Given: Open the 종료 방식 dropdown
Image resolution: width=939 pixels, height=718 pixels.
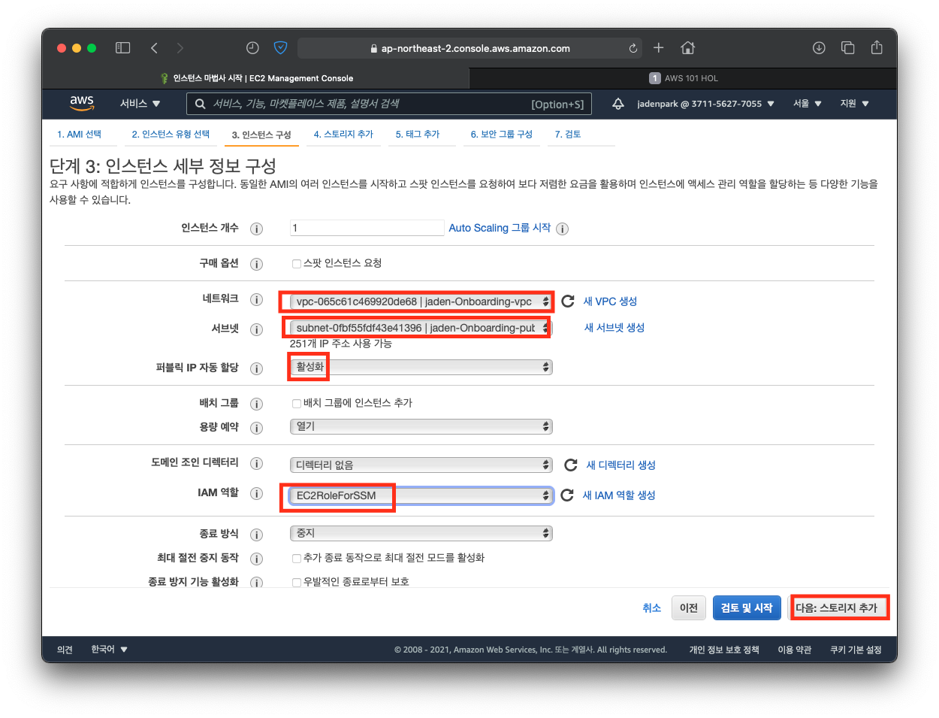Looking at the screenshot, I should [x=421, y=533].
